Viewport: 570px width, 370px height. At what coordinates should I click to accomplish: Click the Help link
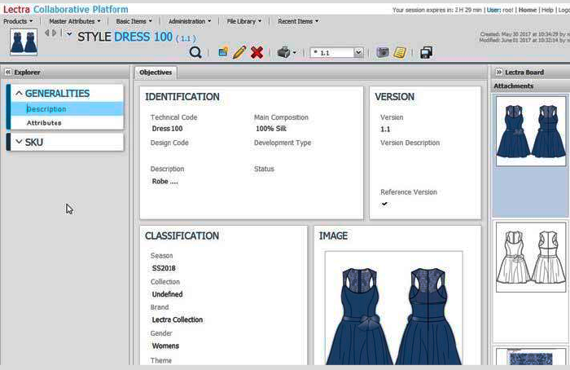tap(547, 10)
